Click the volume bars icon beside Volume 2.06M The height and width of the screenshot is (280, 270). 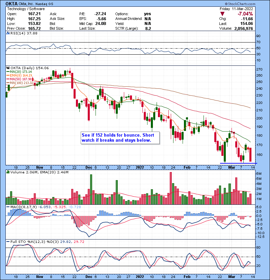(x=8, y=172)
